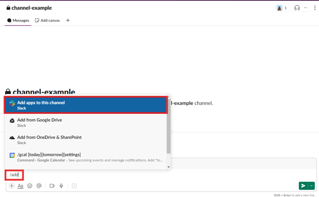Open attachments plus button in composer
The height and width of the screenshot is (197, 319).
pyautogui.click(x=12, y=185)
